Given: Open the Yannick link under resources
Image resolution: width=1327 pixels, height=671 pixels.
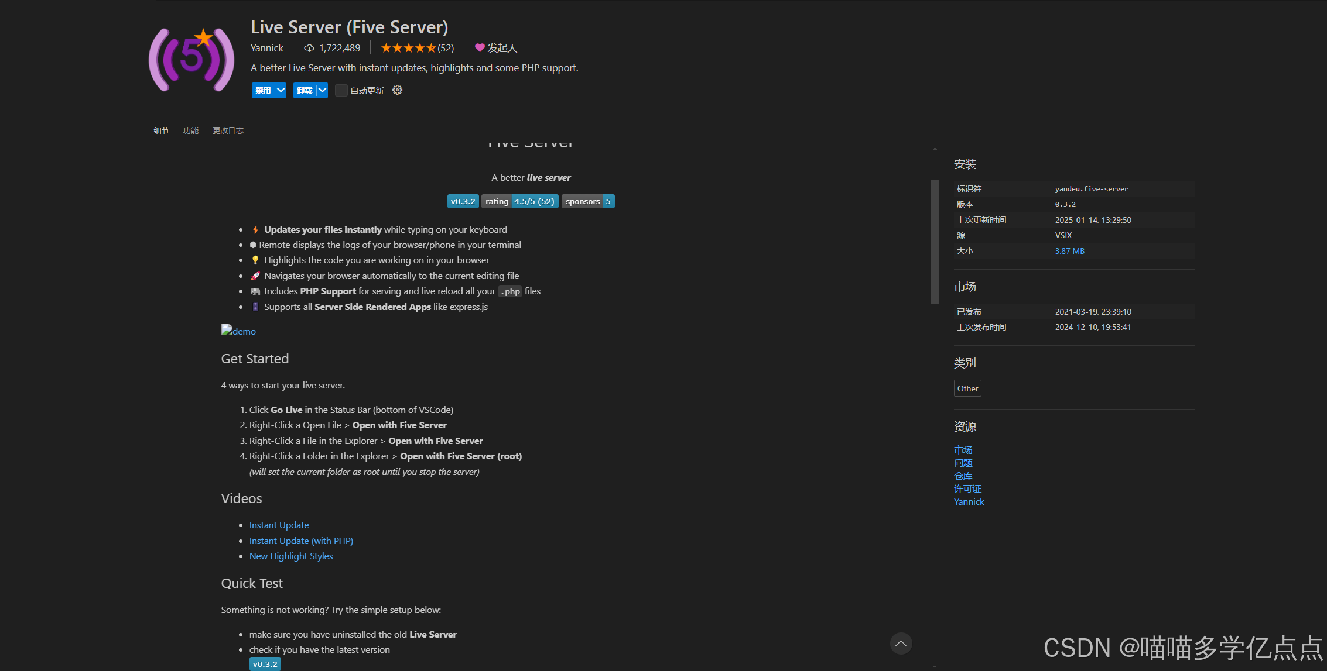Looking at the screenshot, I should pyautogui.click(x=969, y=501).
